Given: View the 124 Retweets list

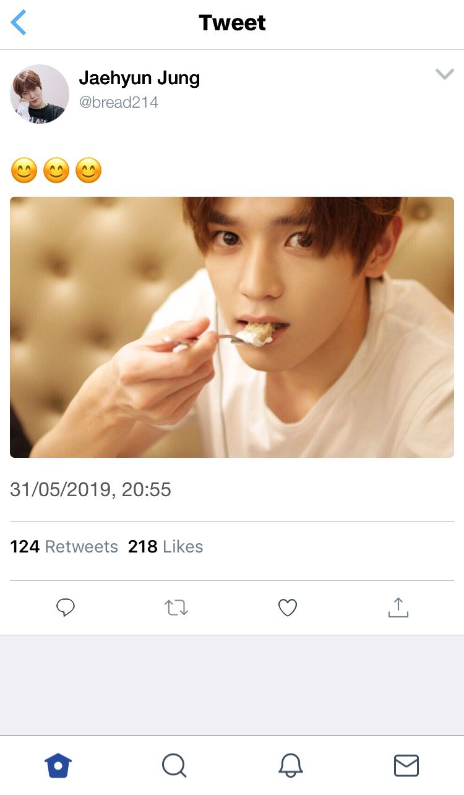Looking at the screenshot, I should coord(64,547).
